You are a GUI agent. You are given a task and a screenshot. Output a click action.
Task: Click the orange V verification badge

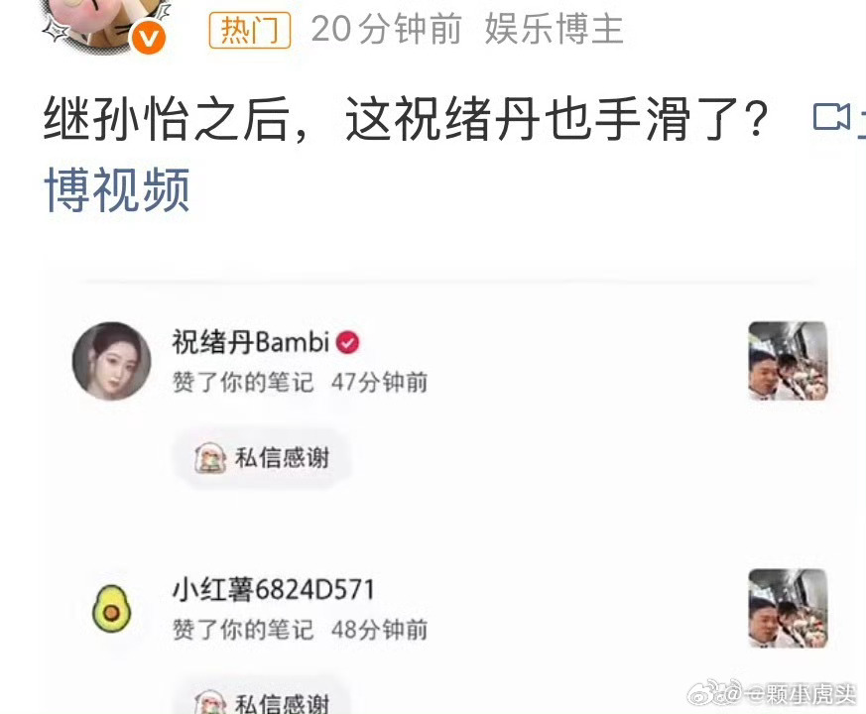tap(148, 38)
